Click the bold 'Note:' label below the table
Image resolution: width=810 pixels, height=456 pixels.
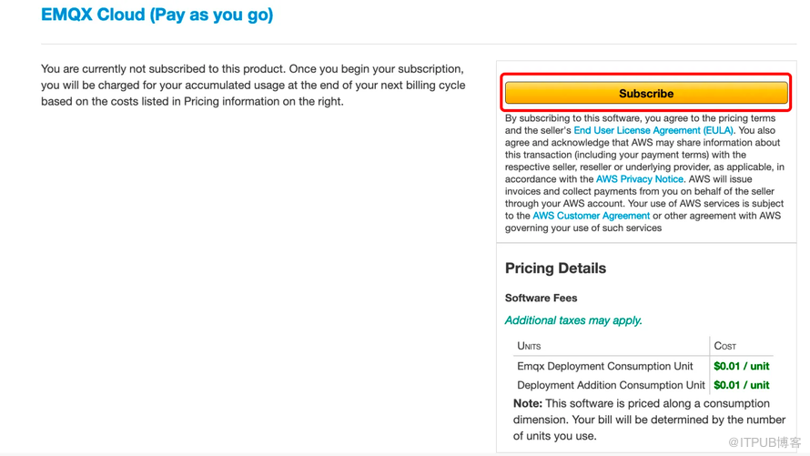click(528, 403)
